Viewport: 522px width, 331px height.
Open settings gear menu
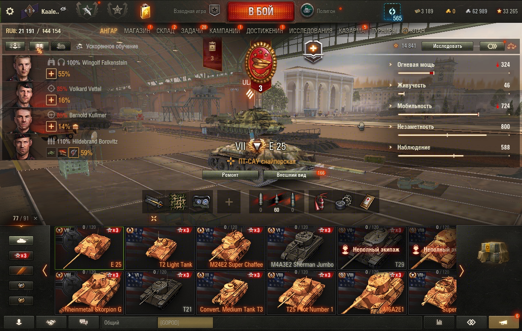click(10, 11)
